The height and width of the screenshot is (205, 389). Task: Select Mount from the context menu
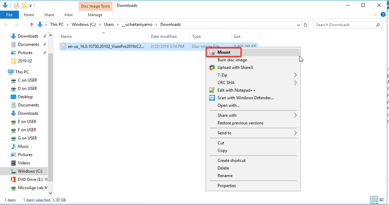click(x=253, y=52)
